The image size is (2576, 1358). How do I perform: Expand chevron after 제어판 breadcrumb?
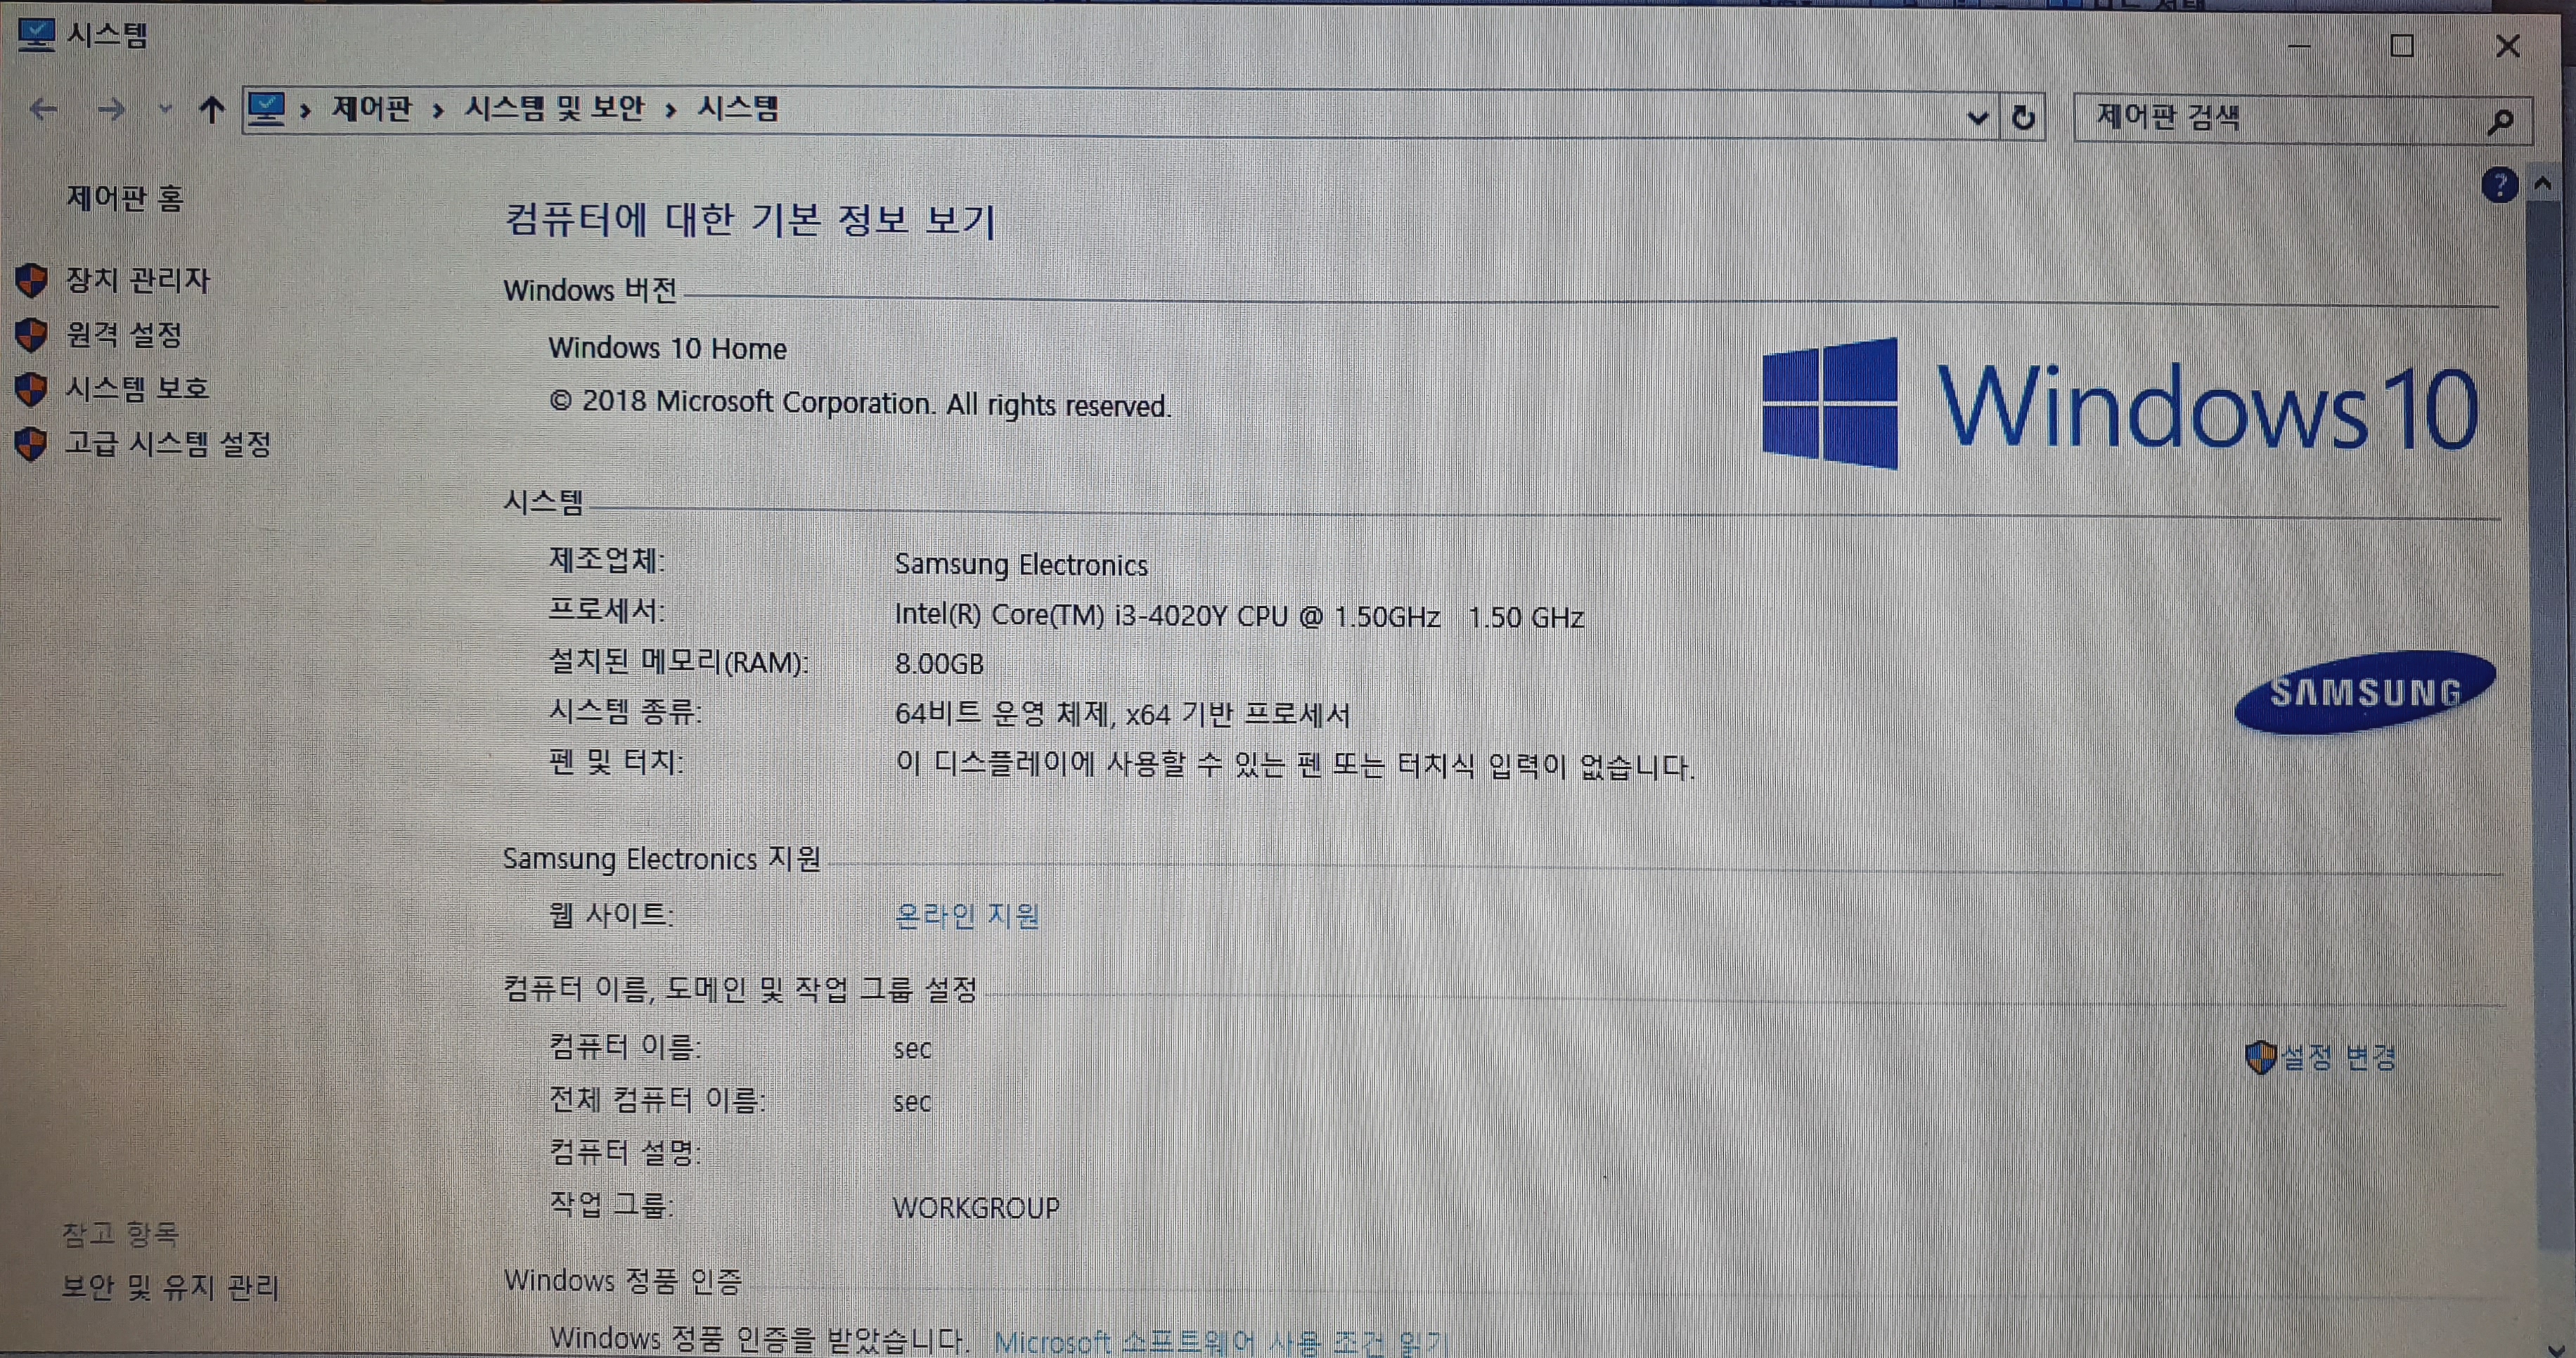click(438, 110)
